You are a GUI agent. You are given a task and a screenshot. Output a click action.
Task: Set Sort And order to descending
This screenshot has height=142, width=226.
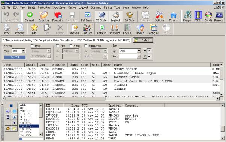tap(145, 56)
